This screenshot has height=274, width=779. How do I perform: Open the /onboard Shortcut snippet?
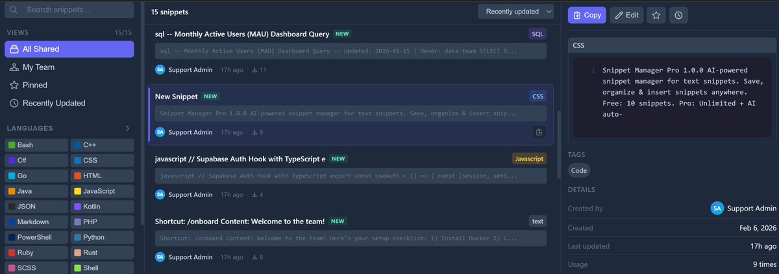click(x=351, y=240)
